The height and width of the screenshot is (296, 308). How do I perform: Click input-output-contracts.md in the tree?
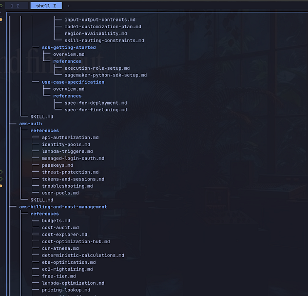coord(100,19)
